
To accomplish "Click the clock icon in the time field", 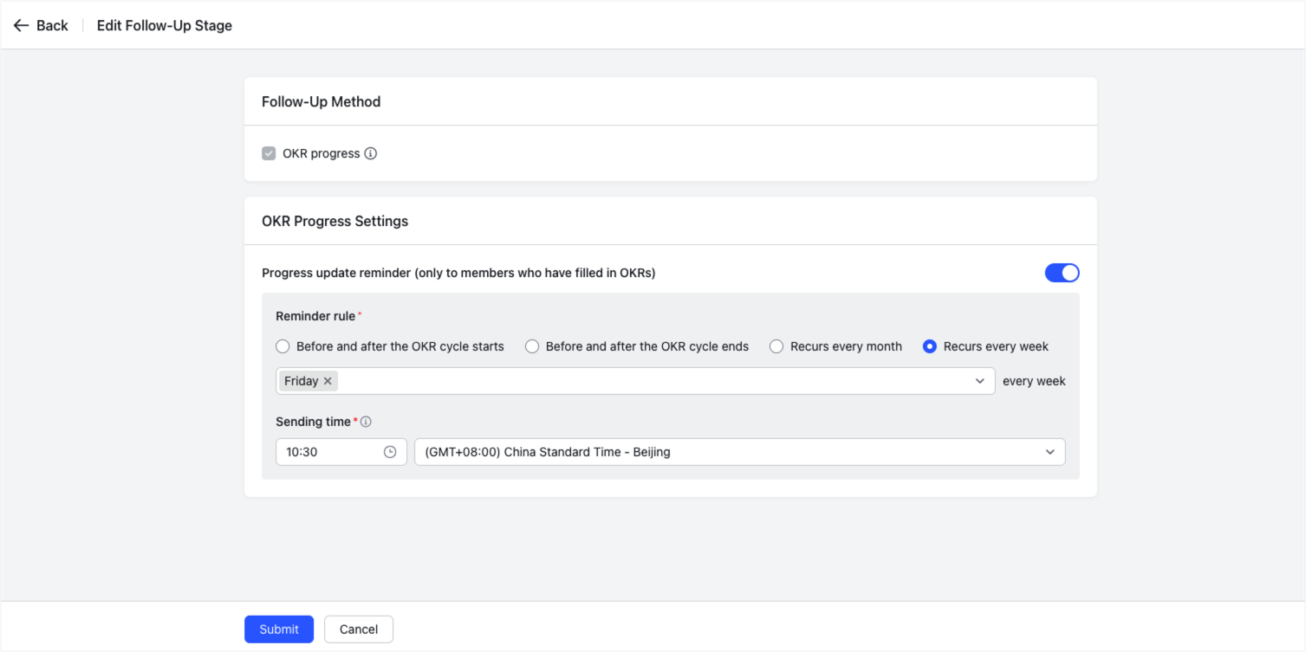I will coord(392,451).
